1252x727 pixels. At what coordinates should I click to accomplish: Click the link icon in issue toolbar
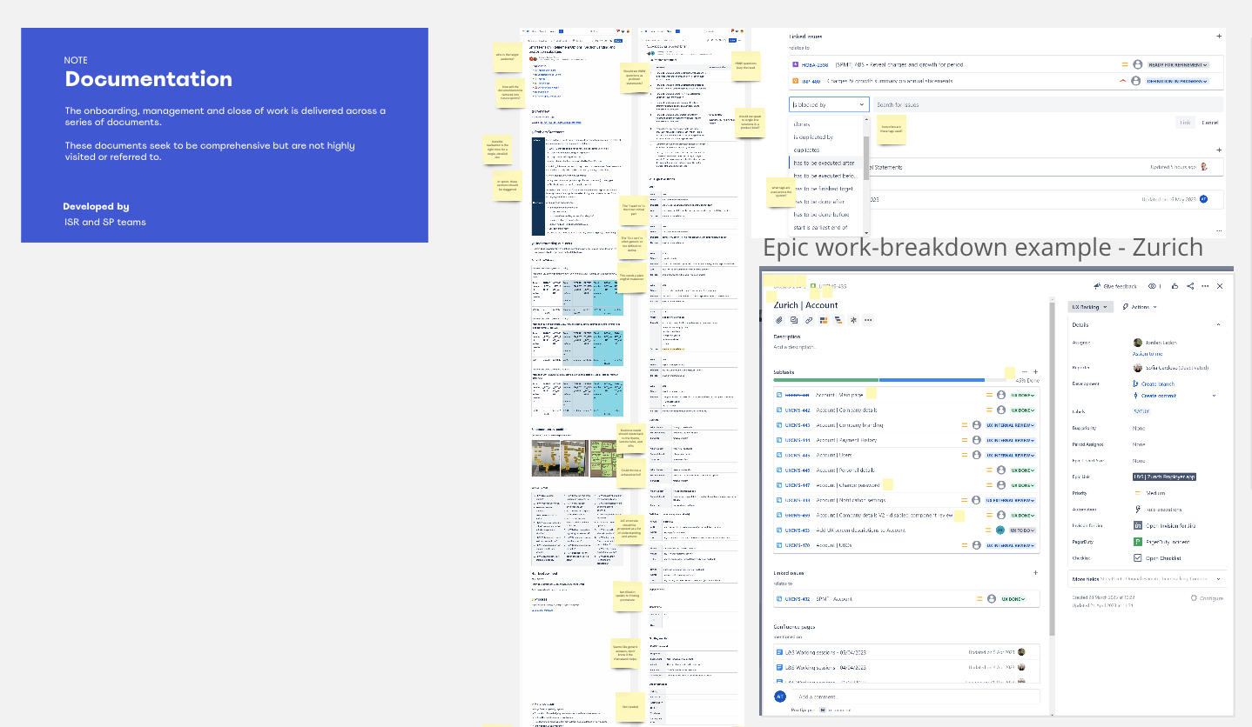click(809, 320)
